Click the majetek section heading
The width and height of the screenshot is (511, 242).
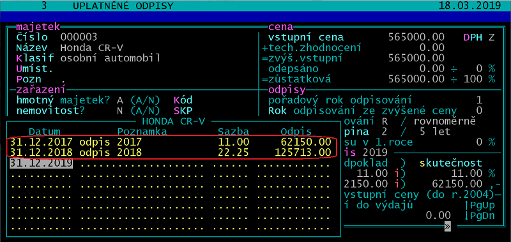(38, 27)
